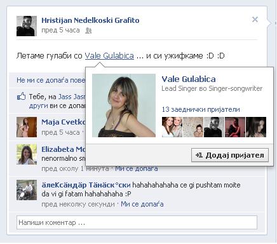Image resolution: width=277 pixels, height=244 pixels.
Task: Open äлеКсäндäр Тäнäск°ски profile name
Action: tap(86, 185)
